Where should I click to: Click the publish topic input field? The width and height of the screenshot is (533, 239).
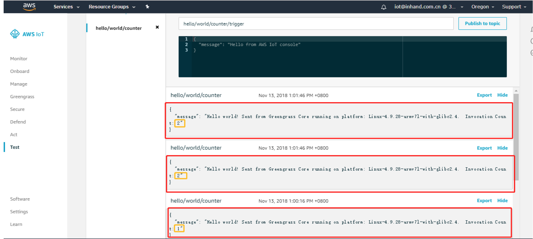(316, 24)
